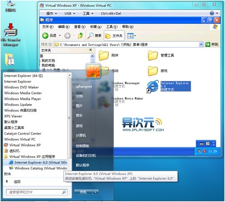Click Virtual Windows XP start menu icon
This screenshot has width=225, height=202.
pos(6,145)
